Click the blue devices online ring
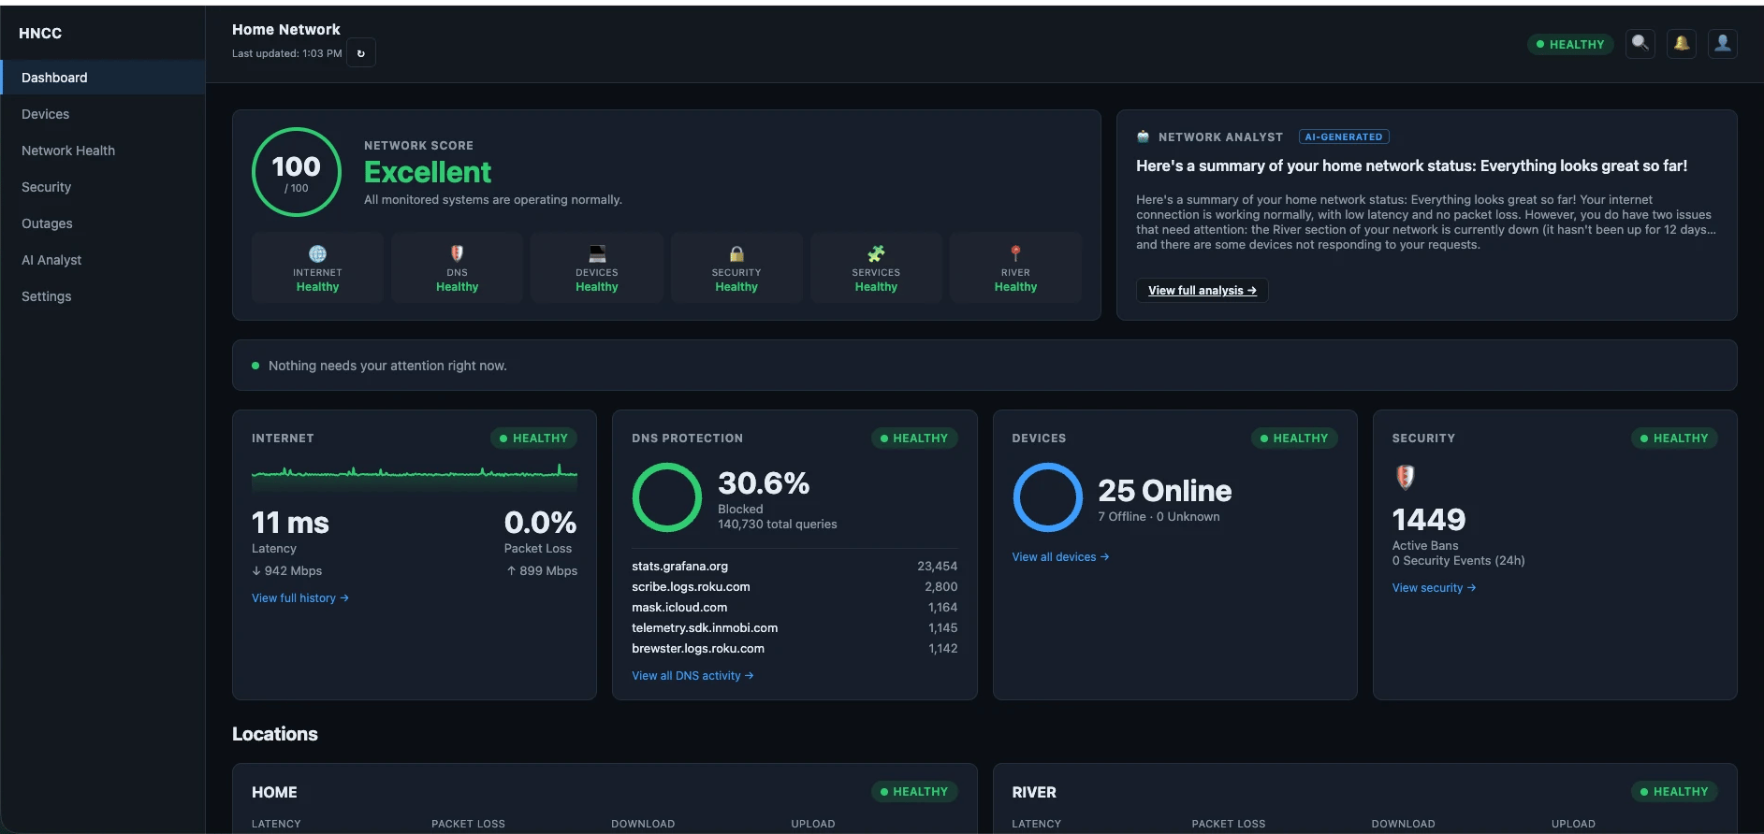The width and height of the screenshot is (1764, 834). coord(1047,497)
